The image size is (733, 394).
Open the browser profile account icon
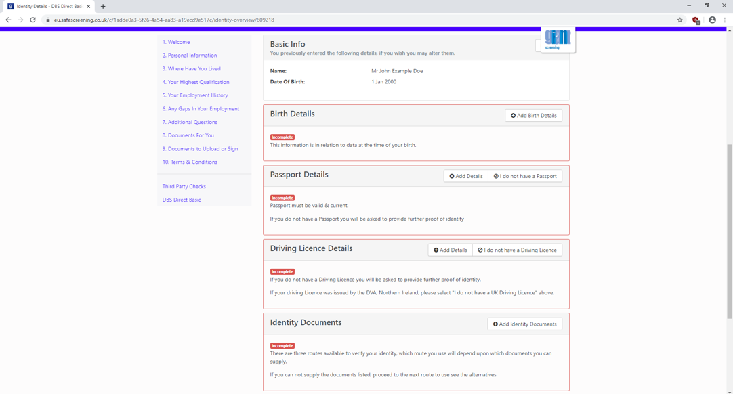click(x=712, y=20)
